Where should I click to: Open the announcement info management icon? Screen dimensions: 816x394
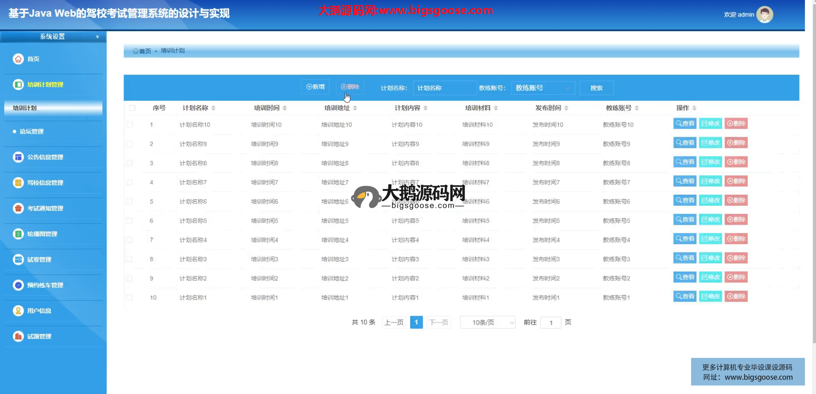point(18,157)
